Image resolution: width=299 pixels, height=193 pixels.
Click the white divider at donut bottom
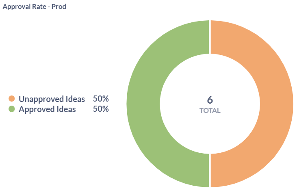pyautogui.click(x=210, y=170)
